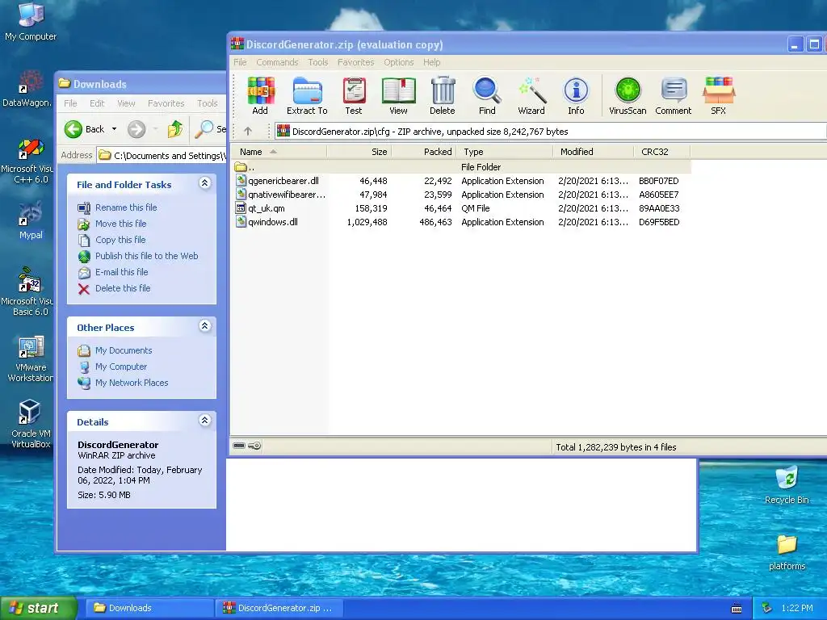
Task: Open the View menu in Downloads window
Action: pos(126,103)
